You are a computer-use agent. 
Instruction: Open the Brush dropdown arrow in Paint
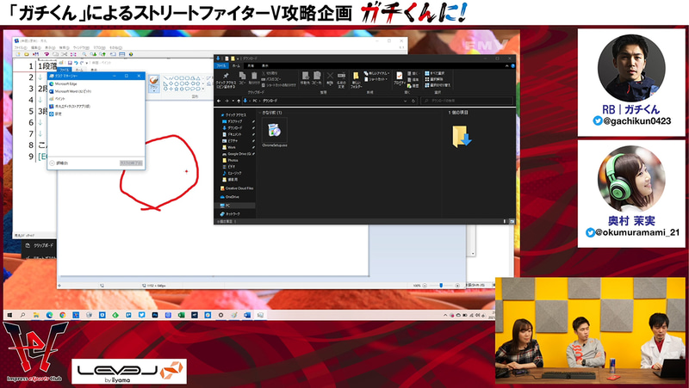[x=154, y=90]
